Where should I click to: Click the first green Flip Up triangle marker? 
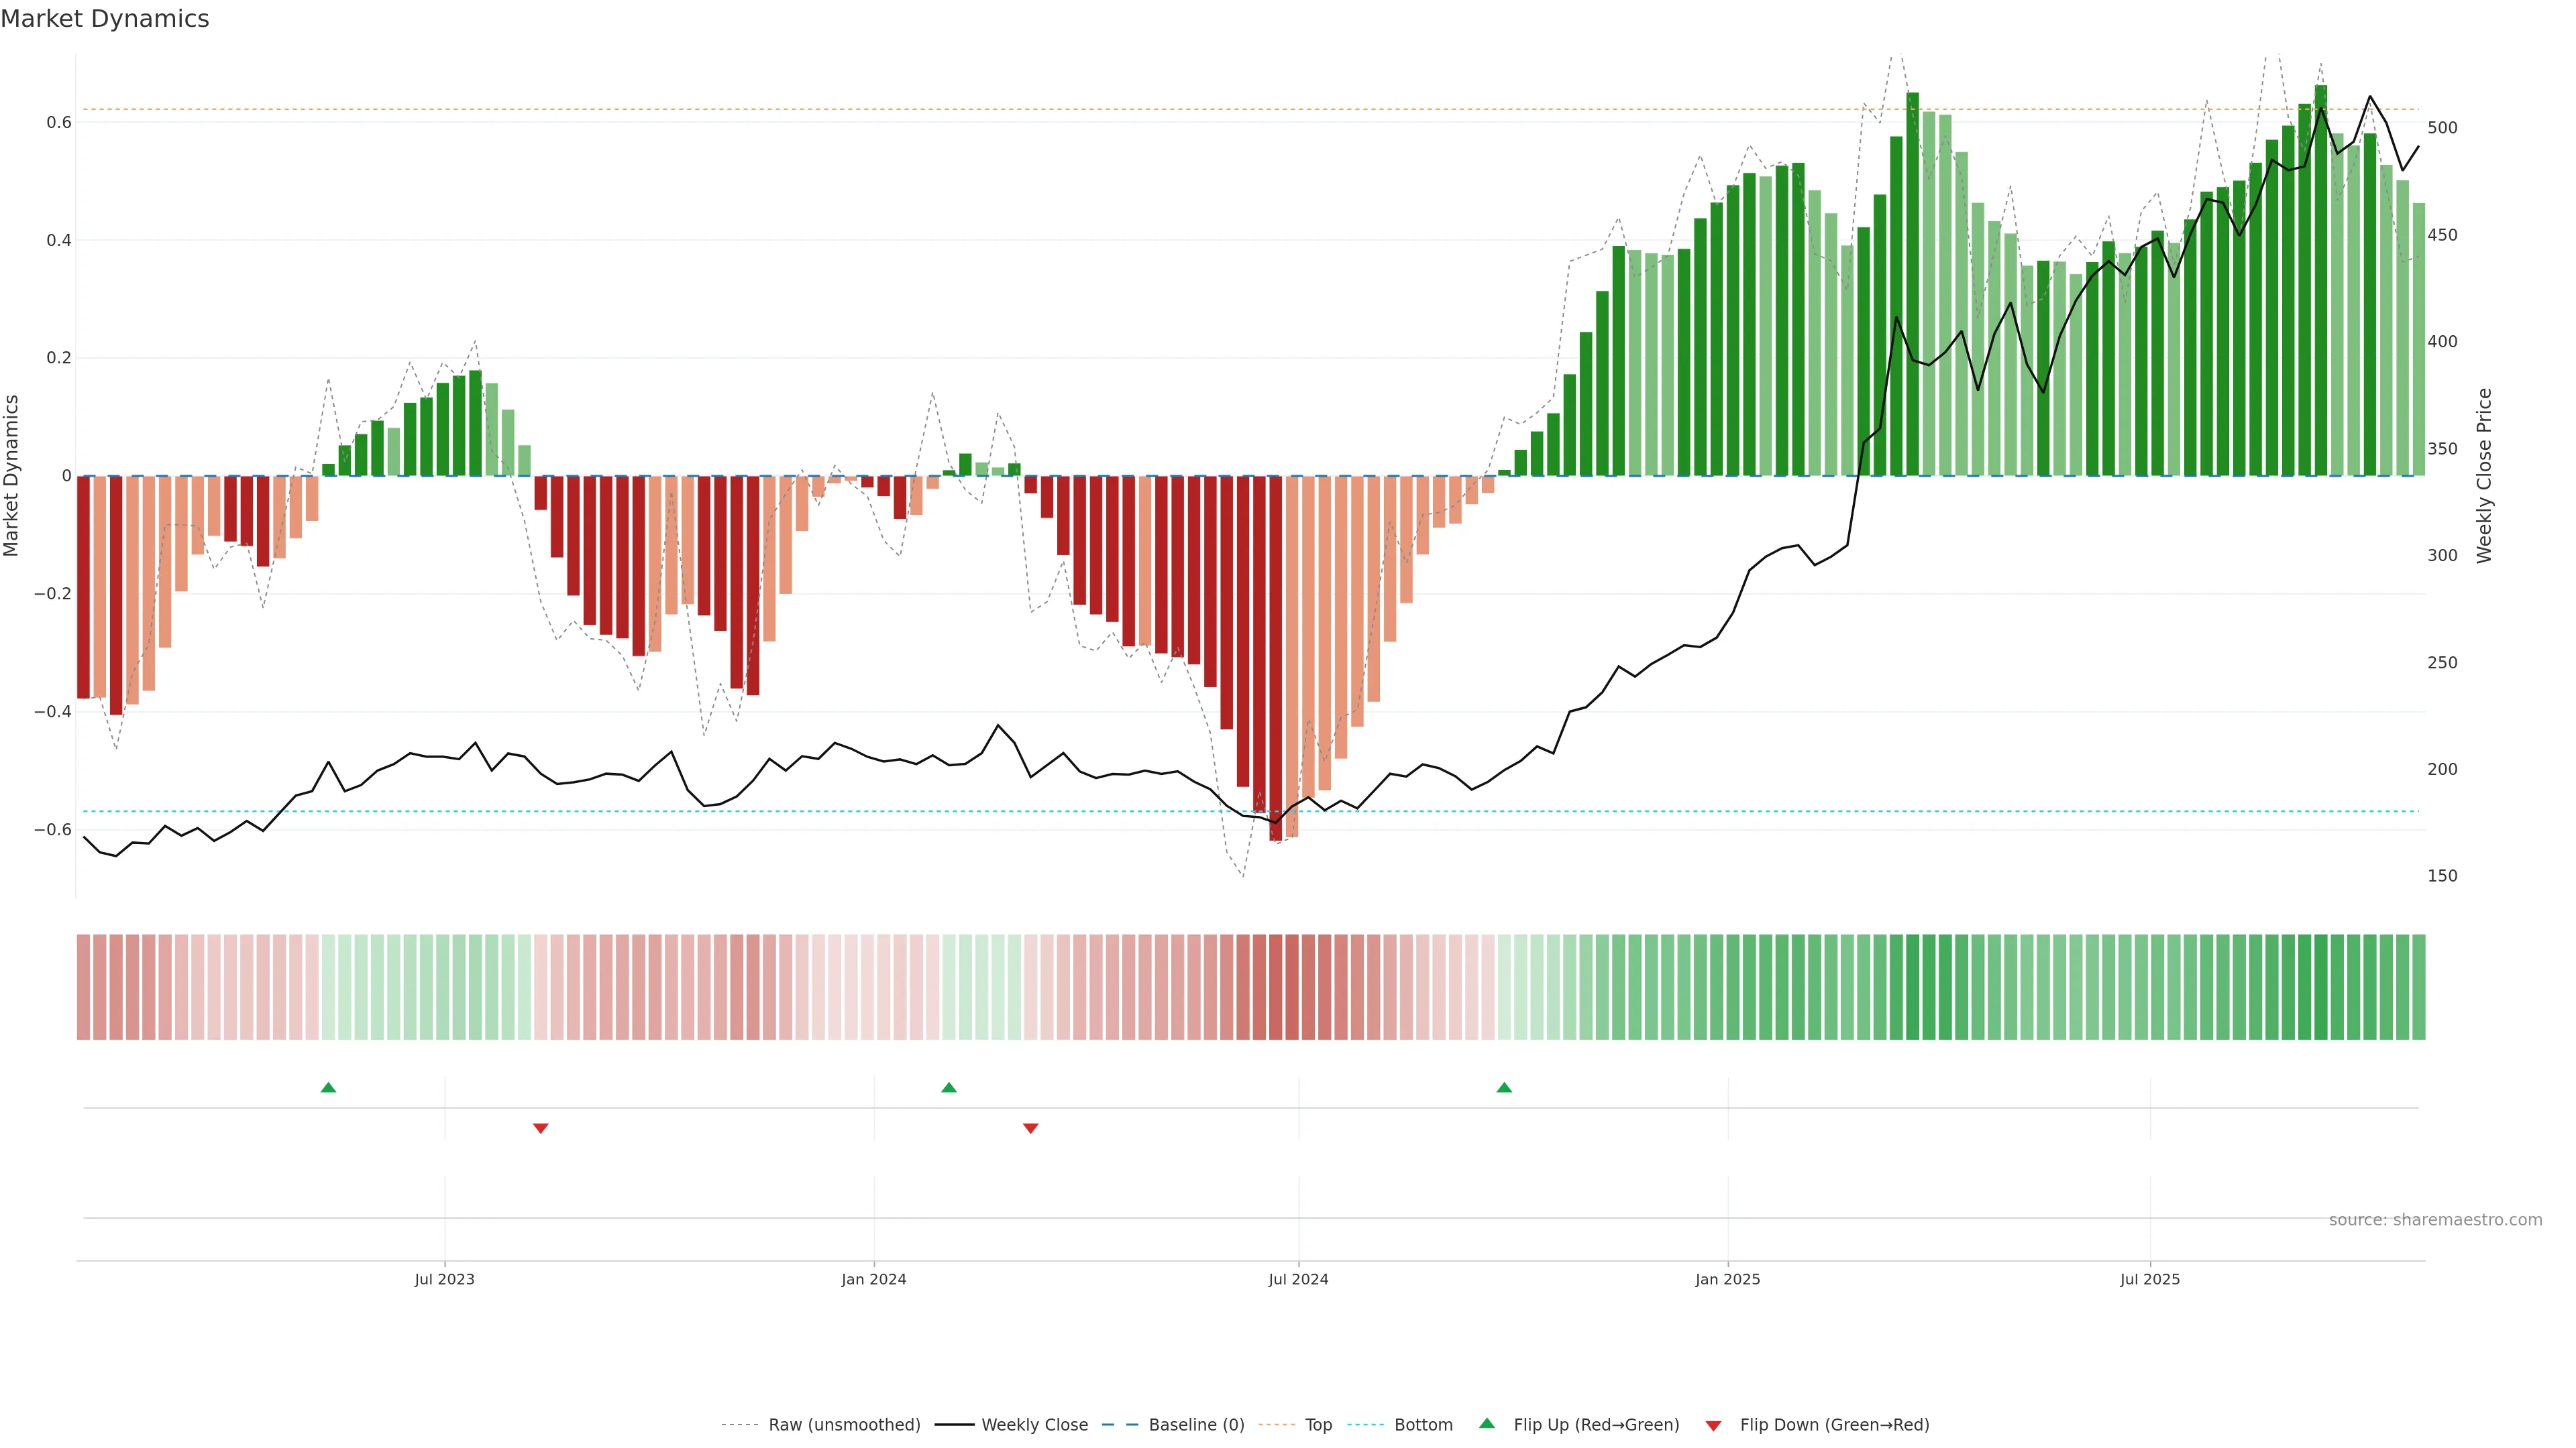click(x=328, y=1087)
